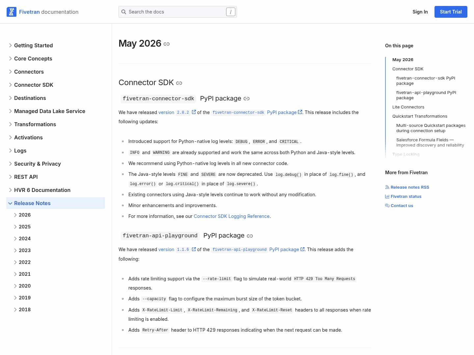This screenshot has height=355, width=474.
Task: Expand the 2026 release notes year
Action: [x=15, y=215]
